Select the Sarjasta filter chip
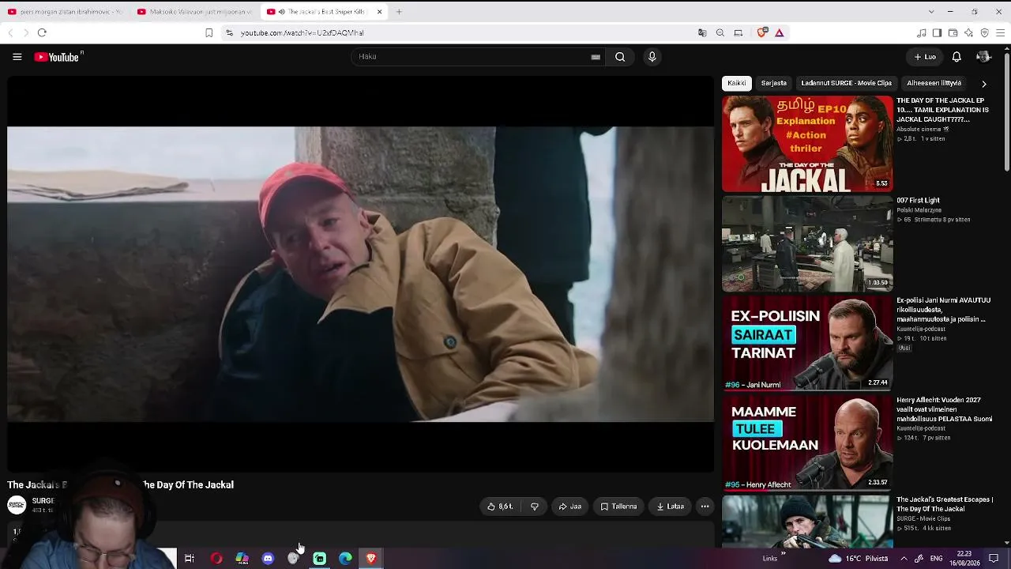 pos(774,83)
